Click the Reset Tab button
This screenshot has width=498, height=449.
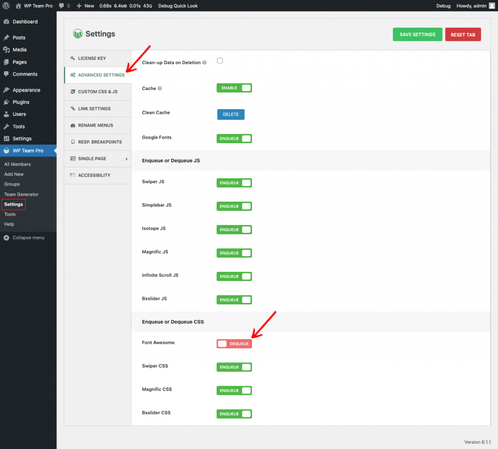tap(463, 35)
